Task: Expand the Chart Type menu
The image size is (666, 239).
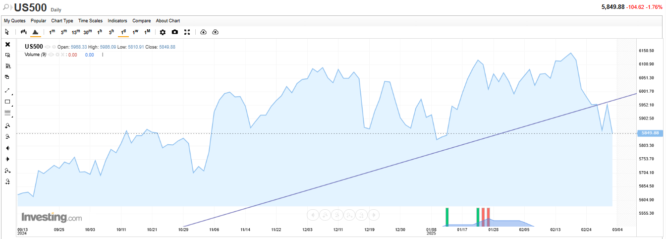Action: (x=62, y=21)
